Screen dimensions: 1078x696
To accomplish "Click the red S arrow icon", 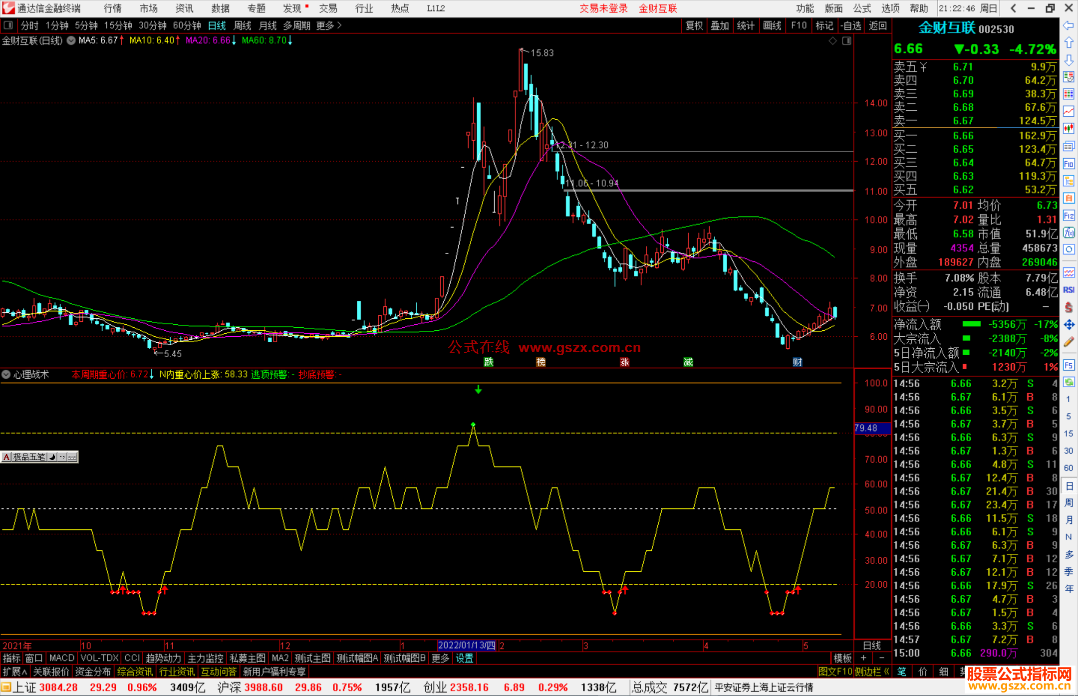I will (x=1069, y=307).
